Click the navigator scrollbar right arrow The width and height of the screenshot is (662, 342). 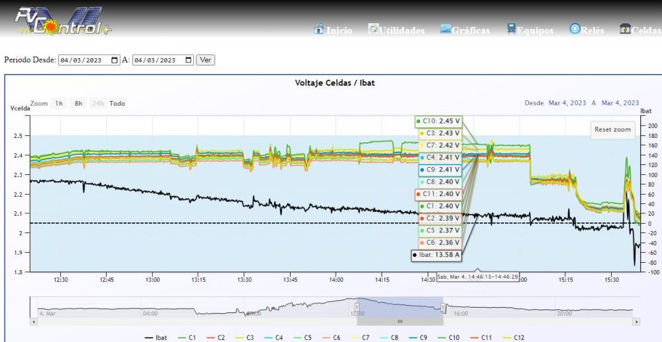(636, 322)
